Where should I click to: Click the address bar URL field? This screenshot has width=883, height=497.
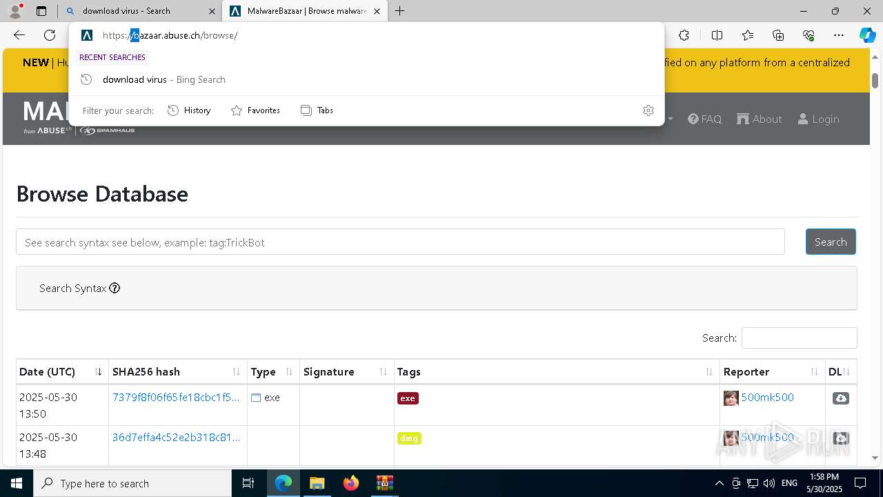click(x=366, y=35)
